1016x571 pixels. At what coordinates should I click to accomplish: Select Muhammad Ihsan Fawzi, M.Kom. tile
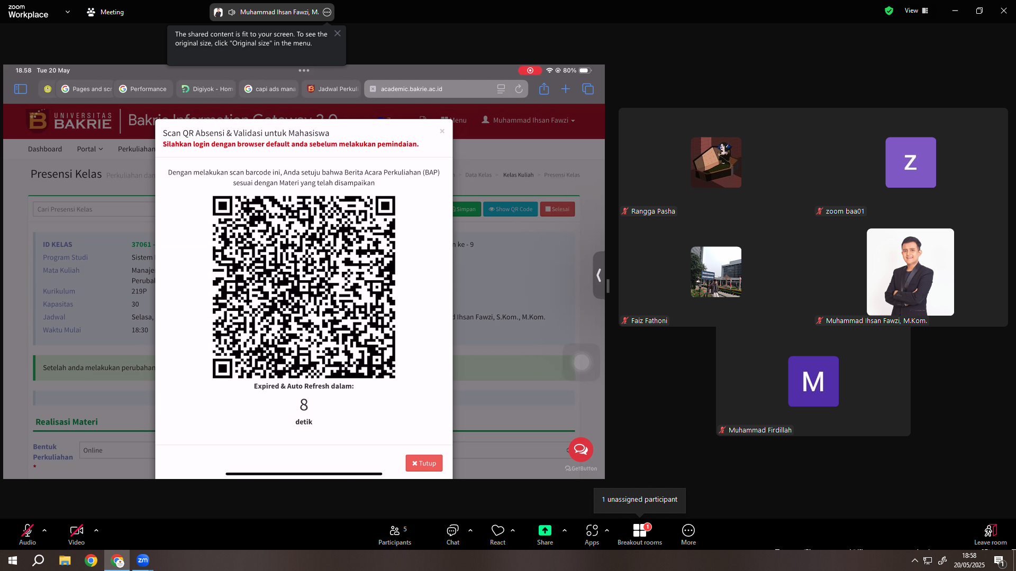(910, 272)
